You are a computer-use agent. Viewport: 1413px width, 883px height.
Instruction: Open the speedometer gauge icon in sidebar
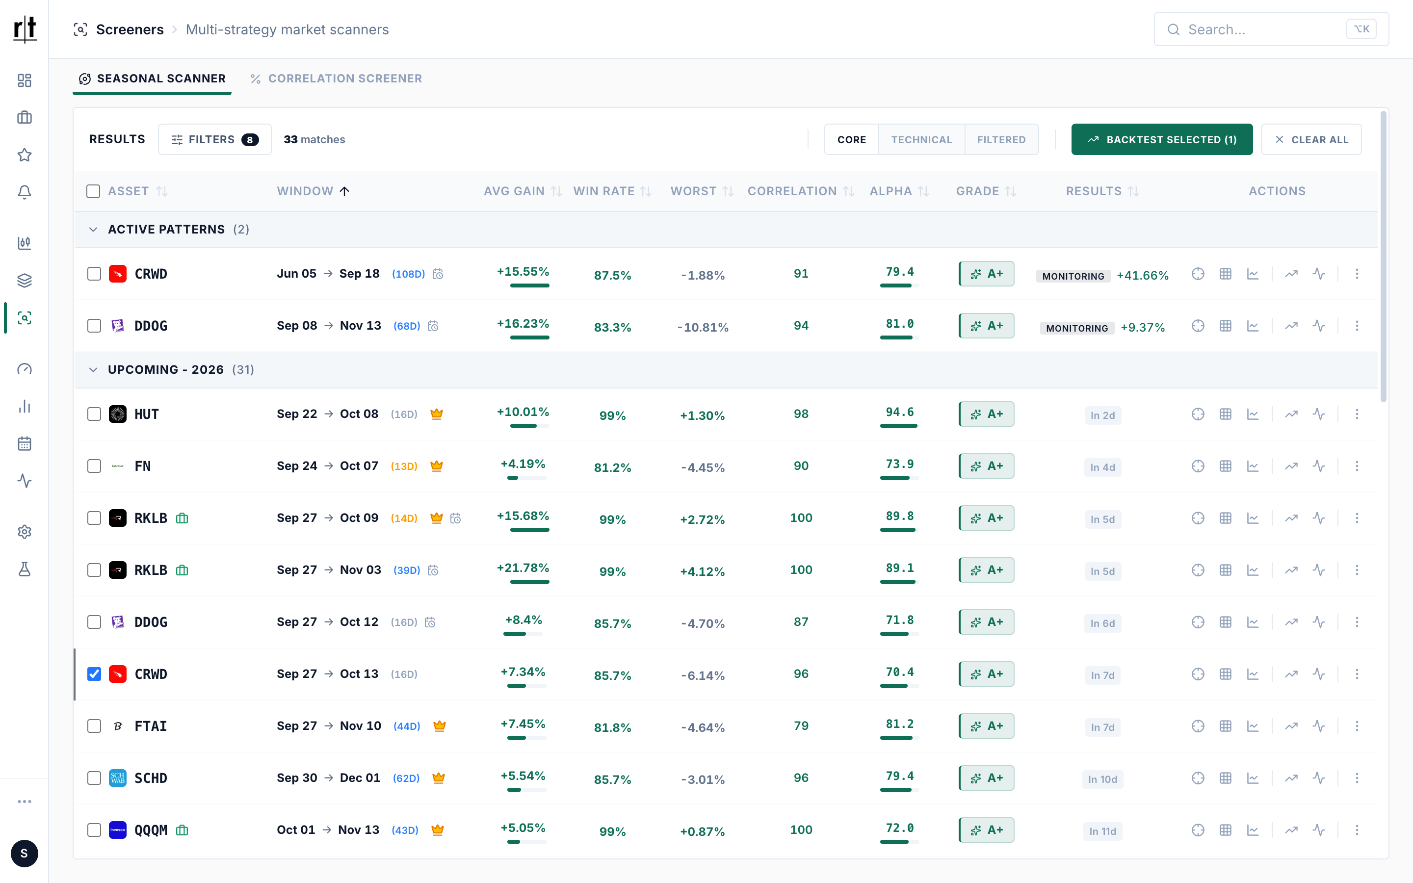click(25, 369)
